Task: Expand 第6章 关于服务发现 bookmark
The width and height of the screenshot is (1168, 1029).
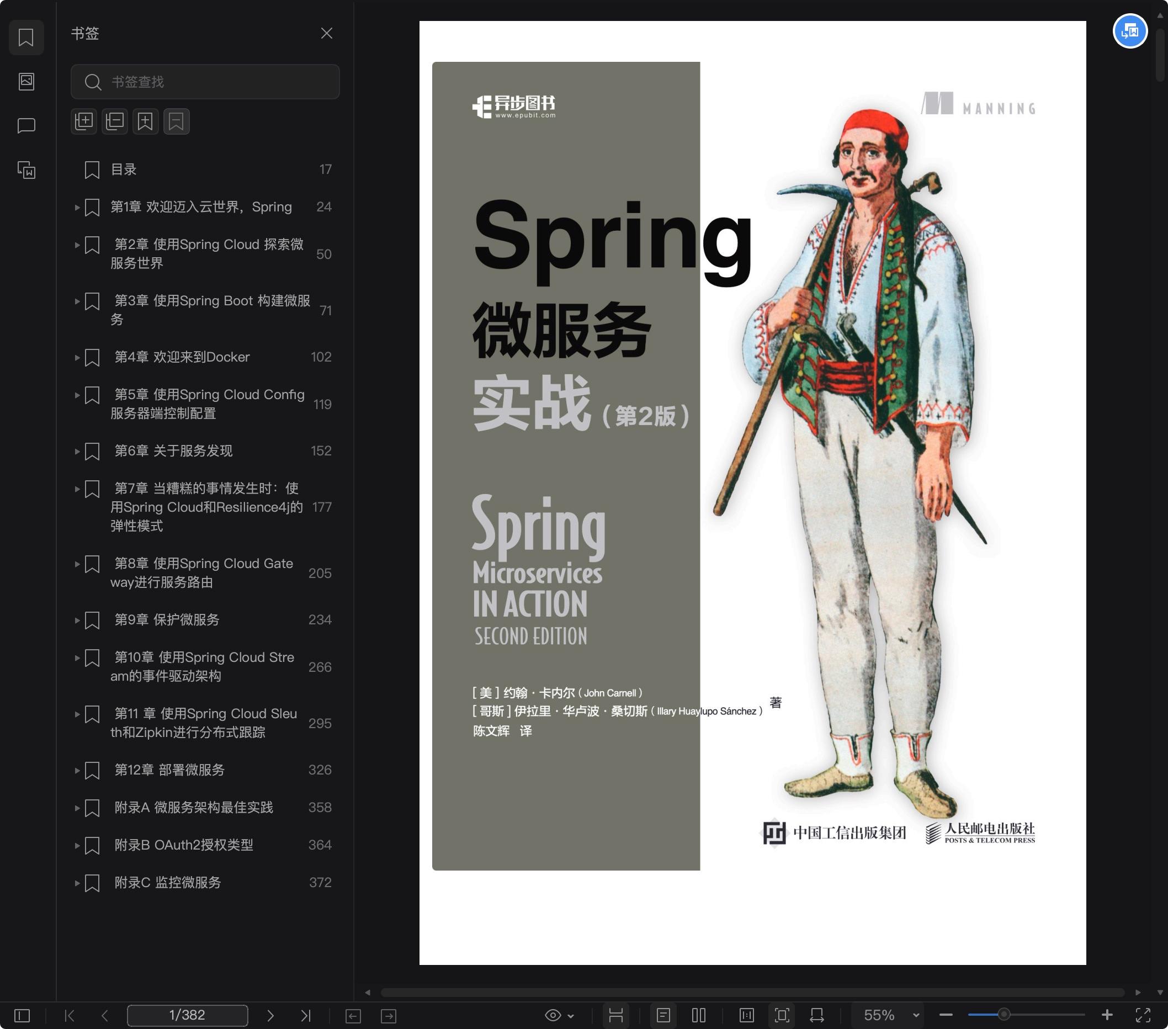Action: [x=77, y=452]
